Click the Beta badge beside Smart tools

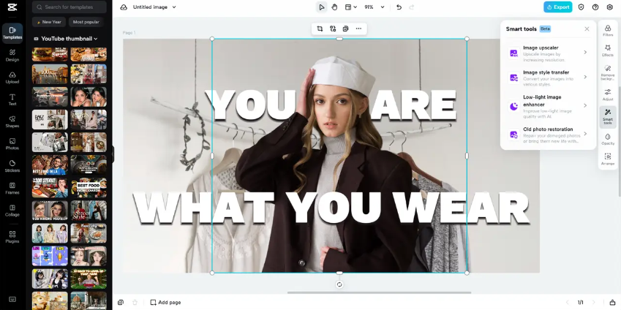[x=545, y=29]
